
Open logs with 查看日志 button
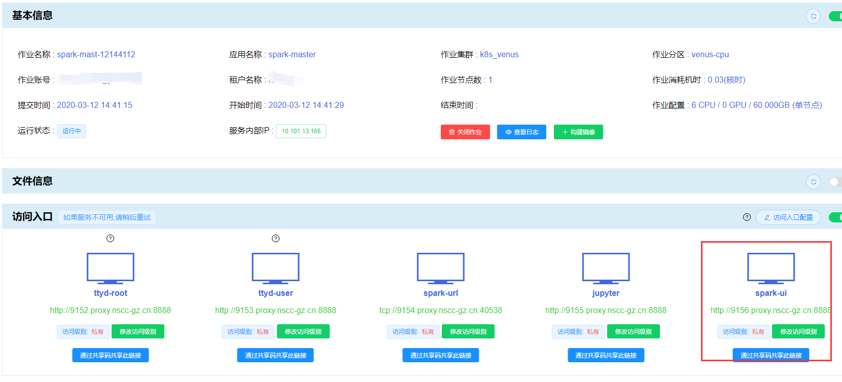521,132
